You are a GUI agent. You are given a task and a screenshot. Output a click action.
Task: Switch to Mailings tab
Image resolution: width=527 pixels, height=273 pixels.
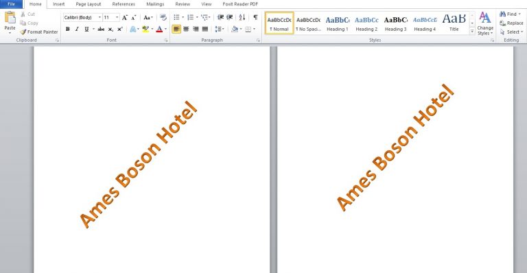(155, 4)
